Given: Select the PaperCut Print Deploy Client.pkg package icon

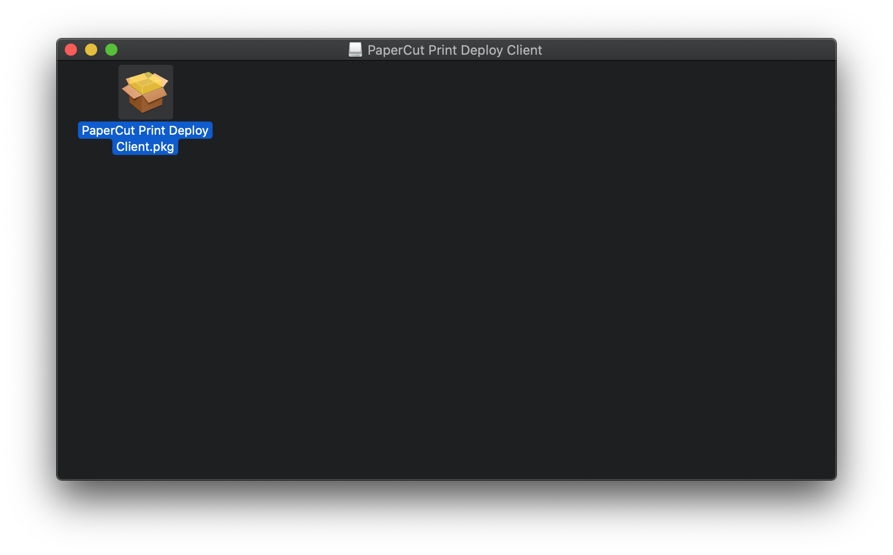Looking at the screenshot, I should tap(145, 92).
